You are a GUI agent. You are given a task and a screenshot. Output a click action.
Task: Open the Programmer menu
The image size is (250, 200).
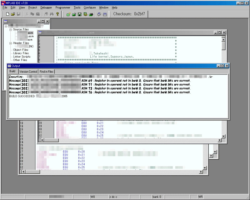[x=63, y=8]
